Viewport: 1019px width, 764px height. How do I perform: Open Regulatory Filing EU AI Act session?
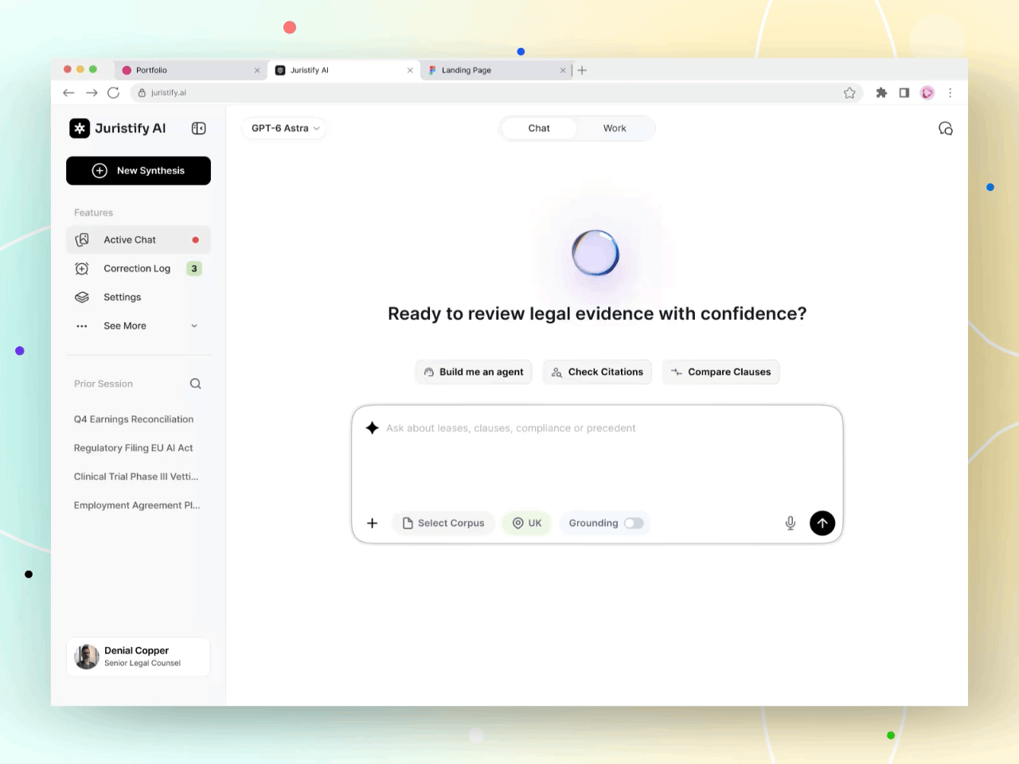[x=134, y=448]
